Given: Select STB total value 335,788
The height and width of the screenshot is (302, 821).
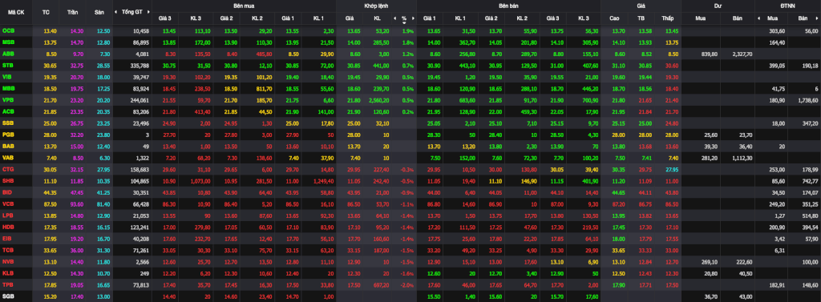Looking at the screenshot, I should [140, 66].
